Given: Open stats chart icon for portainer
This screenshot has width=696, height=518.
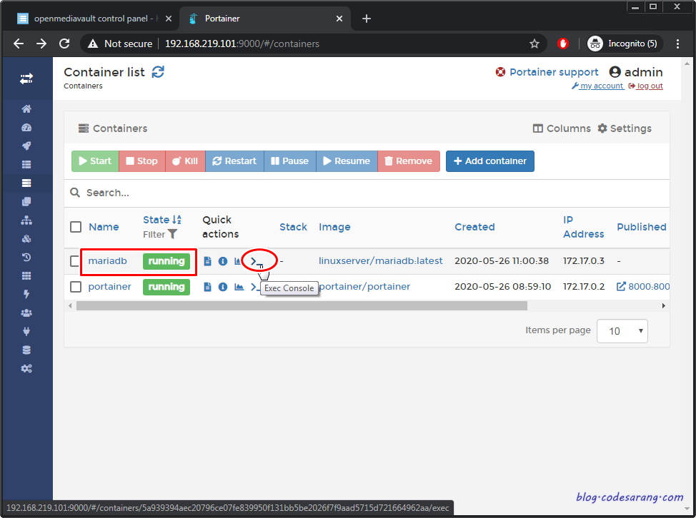Looking at the screenshot, I should pos(239,287).
